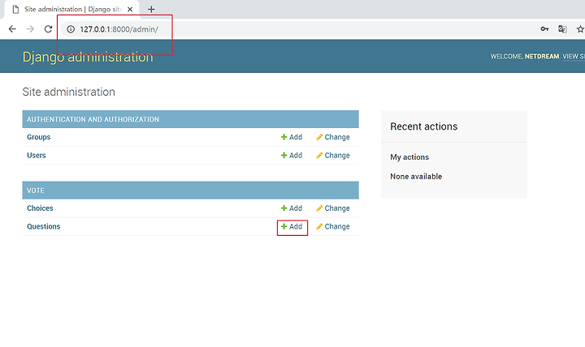The height and width of the screenshot is (347, 585).
Task: Open the Groups model link
Action: tap(38, 137)
